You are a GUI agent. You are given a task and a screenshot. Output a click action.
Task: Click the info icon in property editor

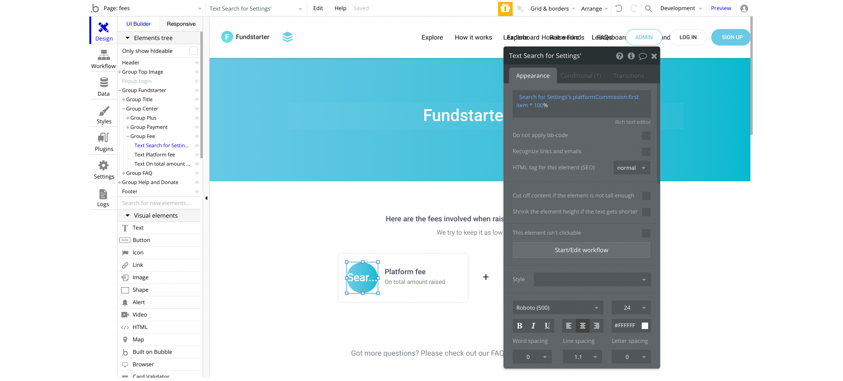click(x=631, y=56)
